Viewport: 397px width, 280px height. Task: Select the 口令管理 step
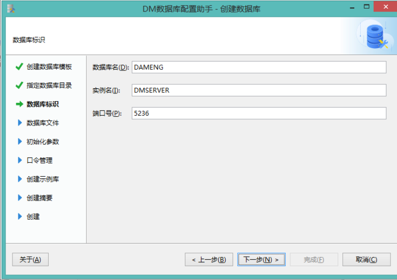click(39, 160)
